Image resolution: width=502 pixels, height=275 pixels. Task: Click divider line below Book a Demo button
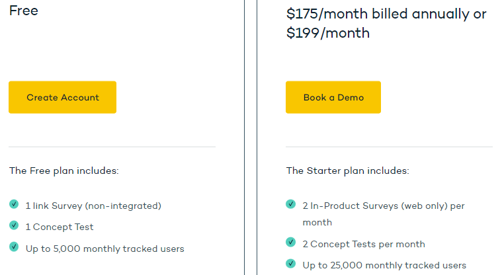pyautogui.click(x=389, y=147)
